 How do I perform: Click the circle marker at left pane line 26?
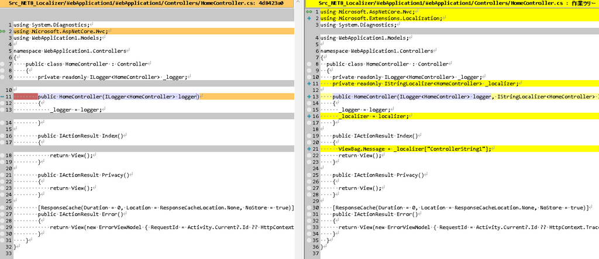[3, 208]
